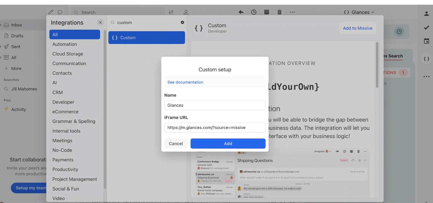Screen dimensions: 433x203
Task: Click the categories list scrollbar
Action: [x=105, y=110]
